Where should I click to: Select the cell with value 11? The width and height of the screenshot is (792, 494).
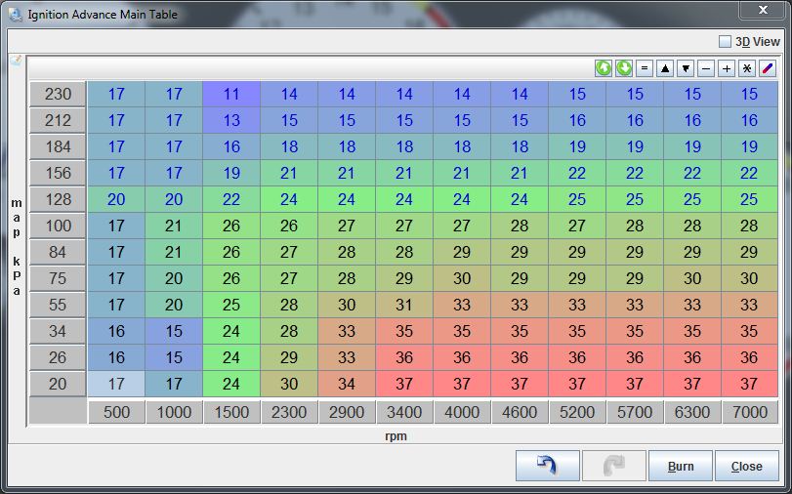coord(231,95)
